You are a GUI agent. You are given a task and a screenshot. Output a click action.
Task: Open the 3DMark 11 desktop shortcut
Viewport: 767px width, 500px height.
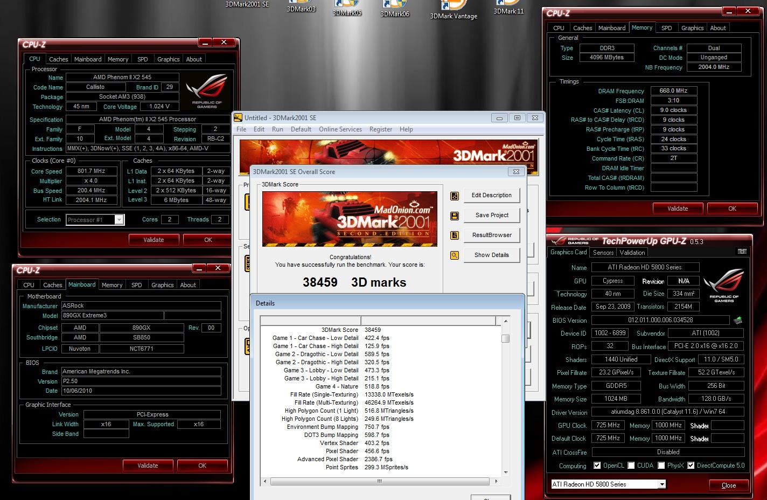(508, 8)
